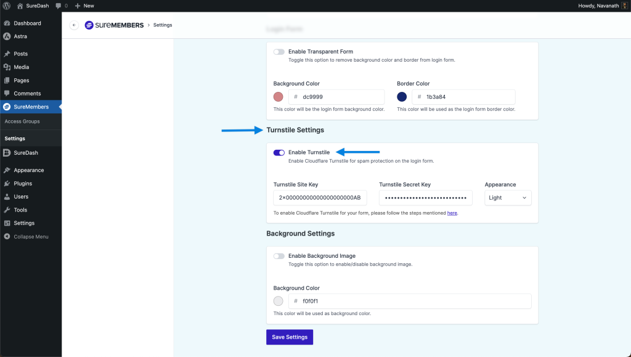Open the Appearance Light dropdown
This screenshot has height=357, width=631.
508,198
